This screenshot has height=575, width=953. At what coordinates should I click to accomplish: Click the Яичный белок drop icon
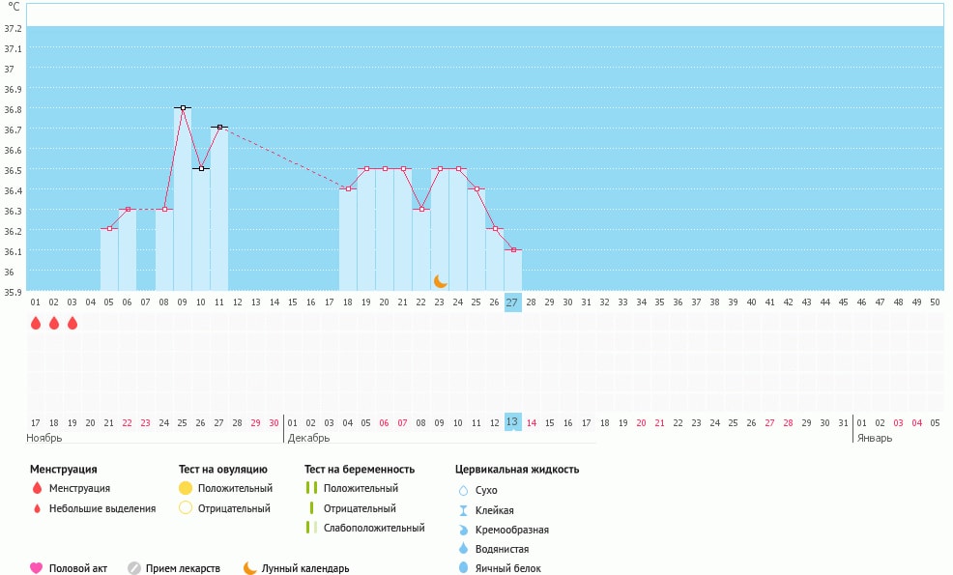463,568
